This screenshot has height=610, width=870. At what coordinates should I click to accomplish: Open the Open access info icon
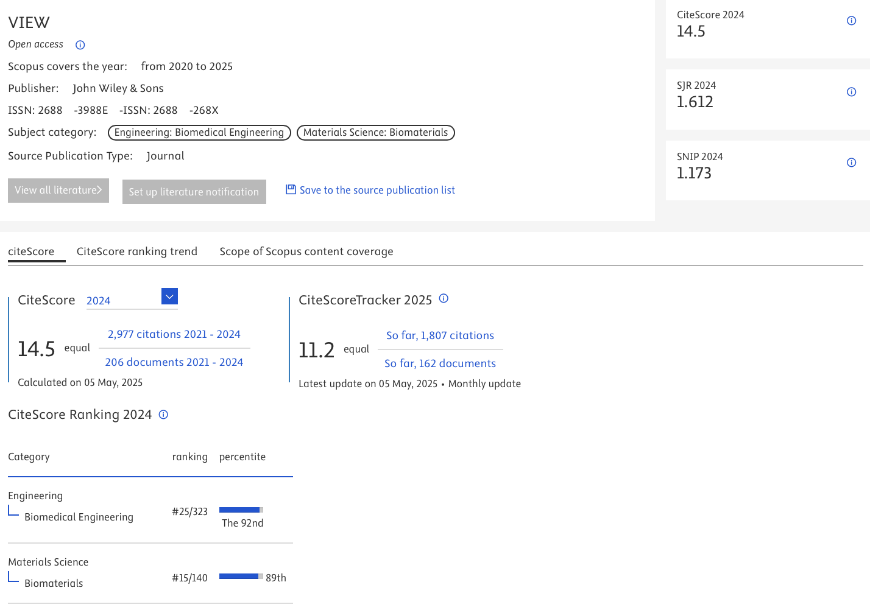(x=80, y=44)
